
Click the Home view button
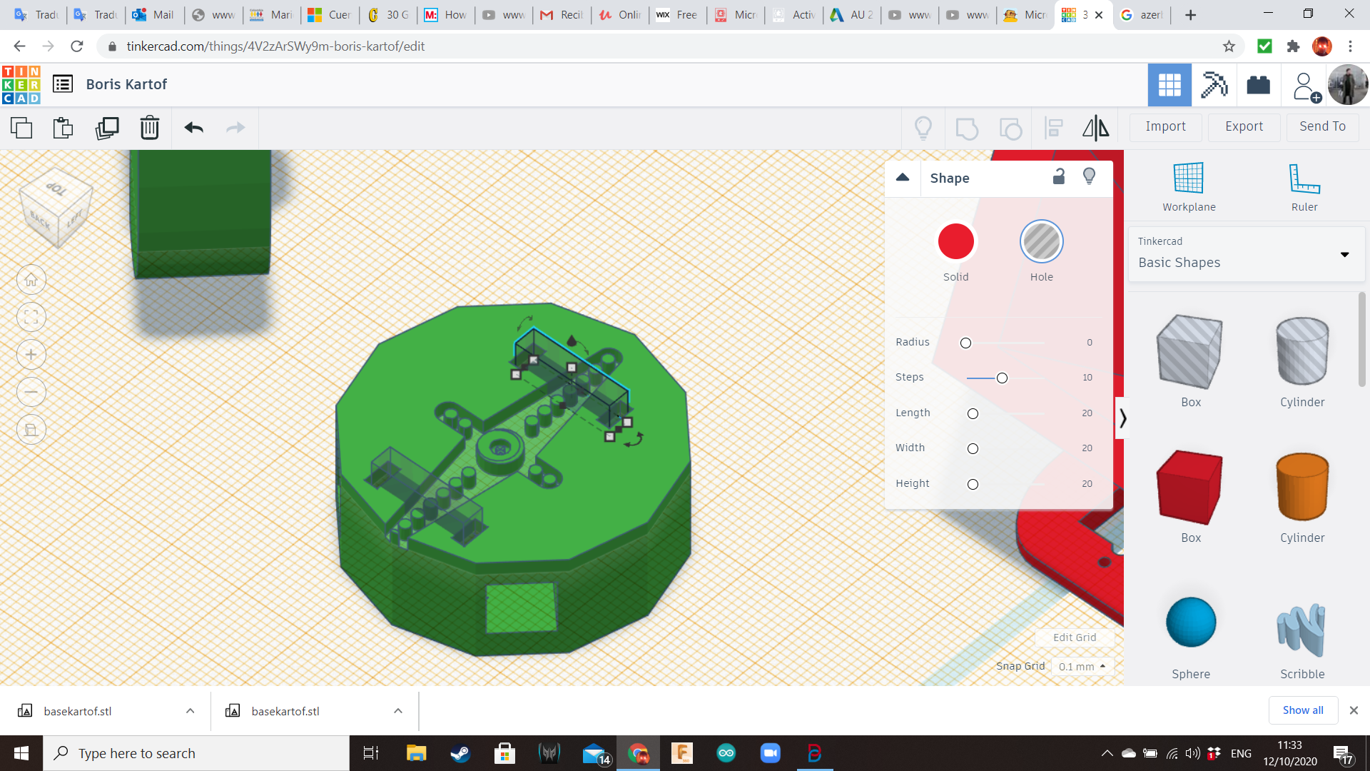click(31, 280)
